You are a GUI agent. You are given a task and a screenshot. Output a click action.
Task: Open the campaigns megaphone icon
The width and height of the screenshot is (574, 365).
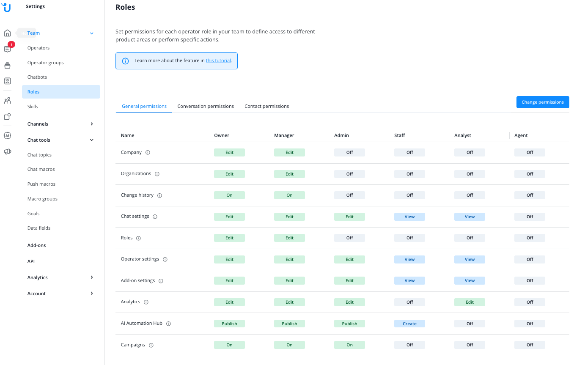point(7,151)
